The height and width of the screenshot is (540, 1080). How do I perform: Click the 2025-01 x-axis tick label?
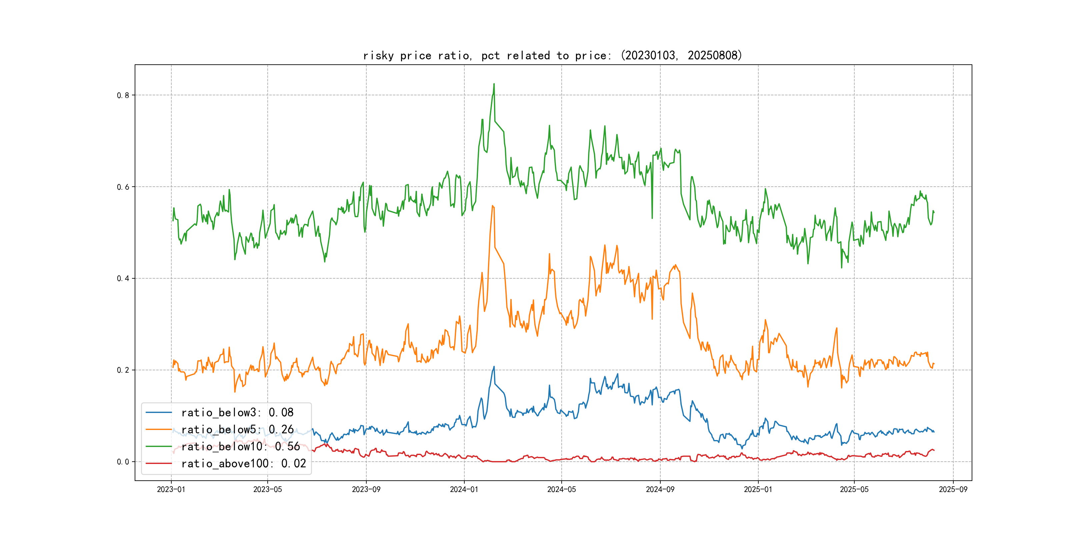(x=758, y=489)
